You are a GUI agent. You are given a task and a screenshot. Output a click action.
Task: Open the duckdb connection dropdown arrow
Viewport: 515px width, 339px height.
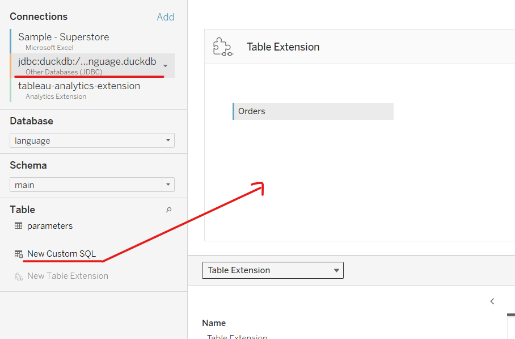click(165, 65)
